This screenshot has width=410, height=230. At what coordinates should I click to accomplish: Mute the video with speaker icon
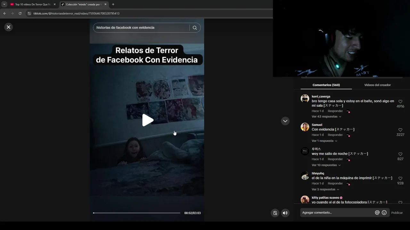(285, 213)
